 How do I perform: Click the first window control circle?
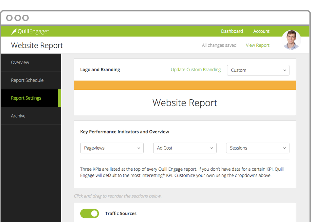[x=9, y=18]
